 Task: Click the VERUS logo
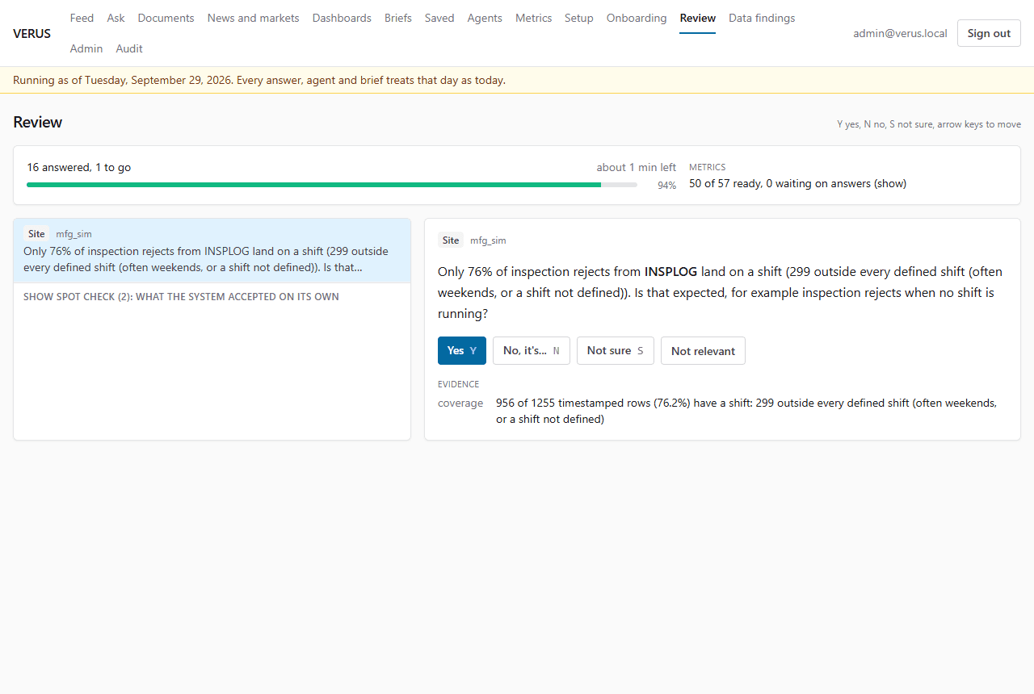[32, 33]
